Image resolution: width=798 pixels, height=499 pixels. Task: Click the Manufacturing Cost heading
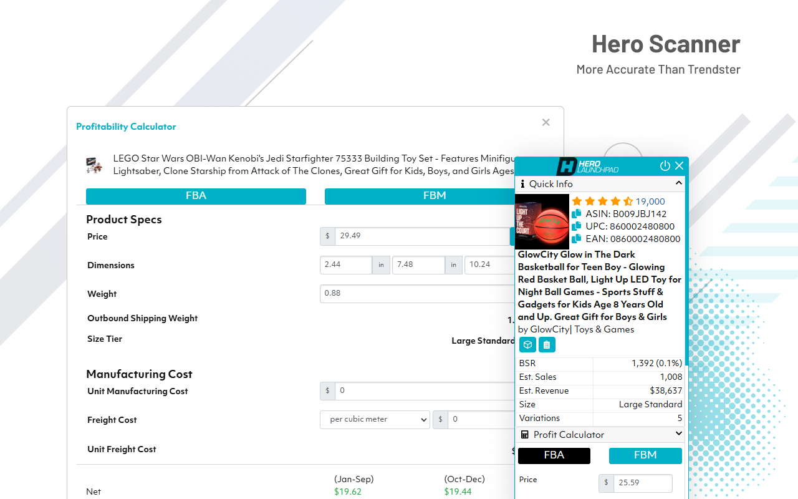(x=139, y=374)
